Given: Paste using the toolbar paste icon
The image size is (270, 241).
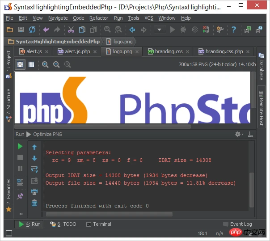Looking at the screenshot, I should click(93, 30).
